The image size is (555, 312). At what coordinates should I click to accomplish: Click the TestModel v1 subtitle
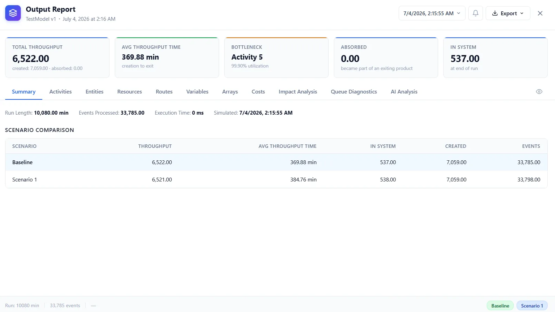(x=41, y=19)
